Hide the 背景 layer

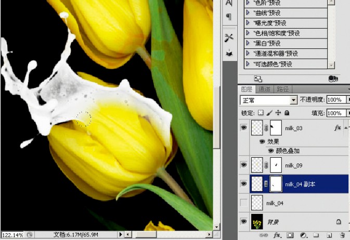(x=243, y=221)
